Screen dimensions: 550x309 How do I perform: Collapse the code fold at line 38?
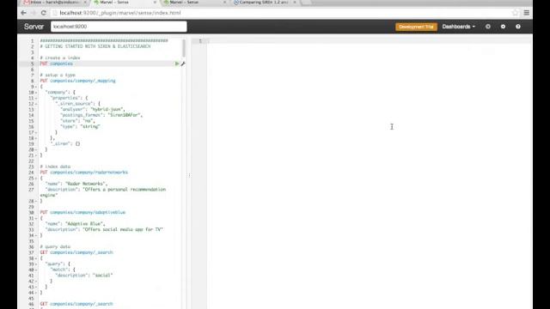click(x=36, y=258)
